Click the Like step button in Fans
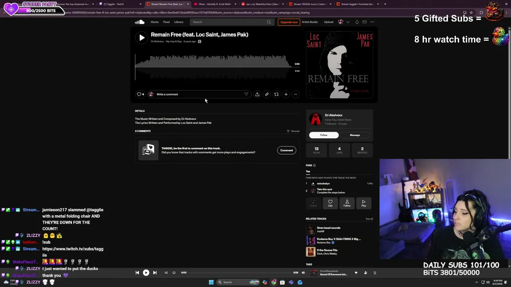Screen dimensions: 511x287 click(330, 203)
